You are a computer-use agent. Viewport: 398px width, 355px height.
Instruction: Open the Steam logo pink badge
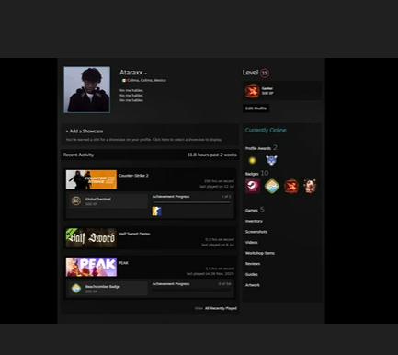253,186
